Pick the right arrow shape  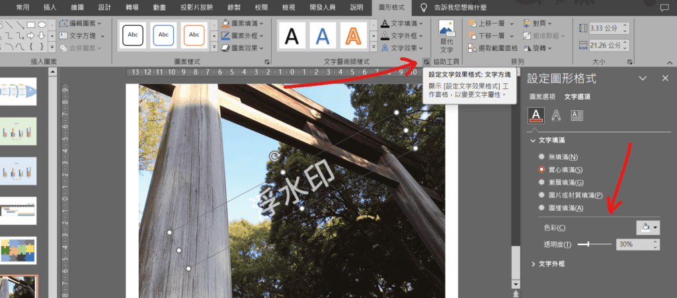[x=31, y=36]
